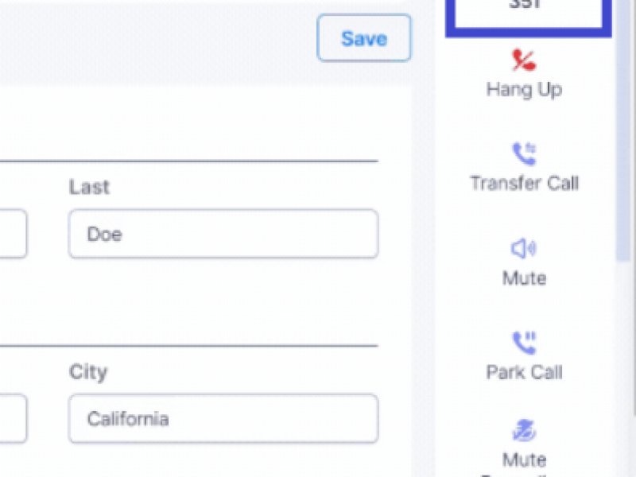636x477 pixels.
Task: Click the red Hang Up phone icon
Action: (x=524, y=60)
